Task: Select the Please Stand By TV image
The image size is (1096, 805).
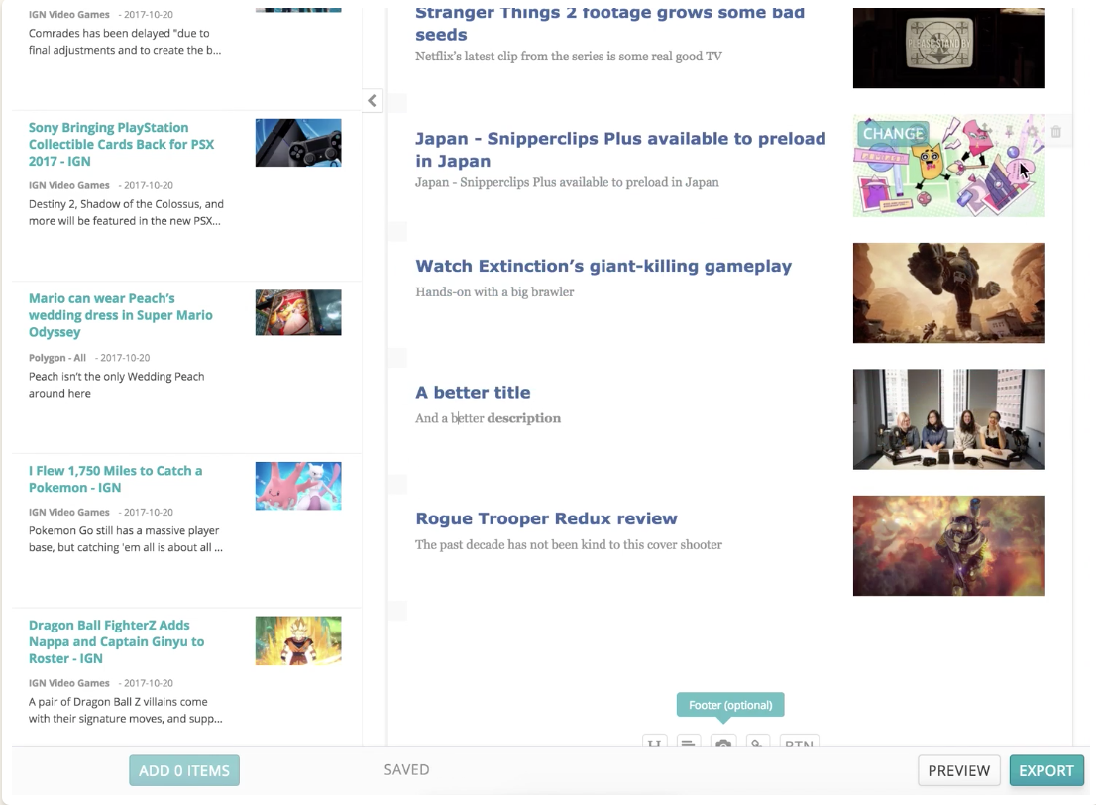Action: (948, 48)
